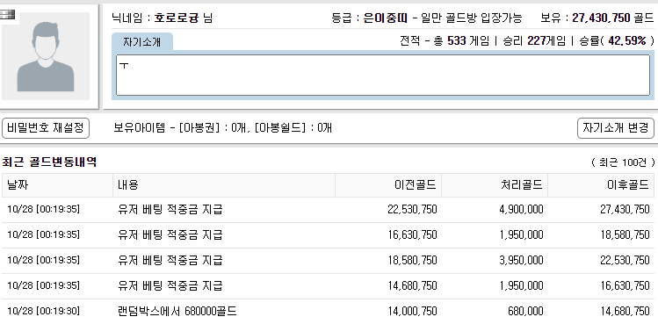
Task: Select the row with 4,900,000 processed gold
Action: [x=329, y=210]
